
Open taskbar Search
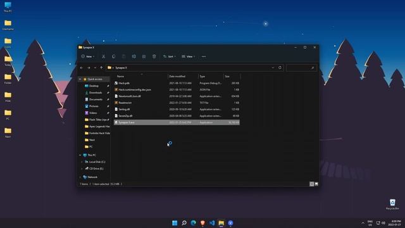184,223
